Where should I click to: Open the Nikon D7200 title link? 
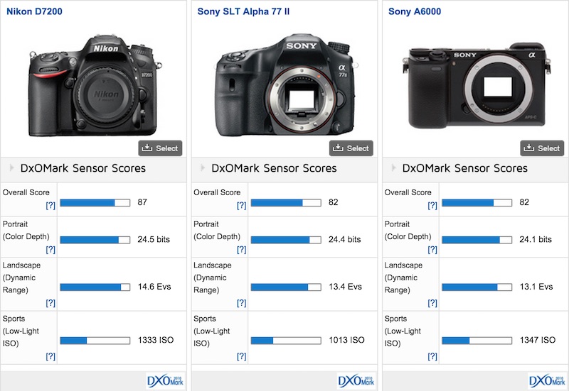point(34,11)
